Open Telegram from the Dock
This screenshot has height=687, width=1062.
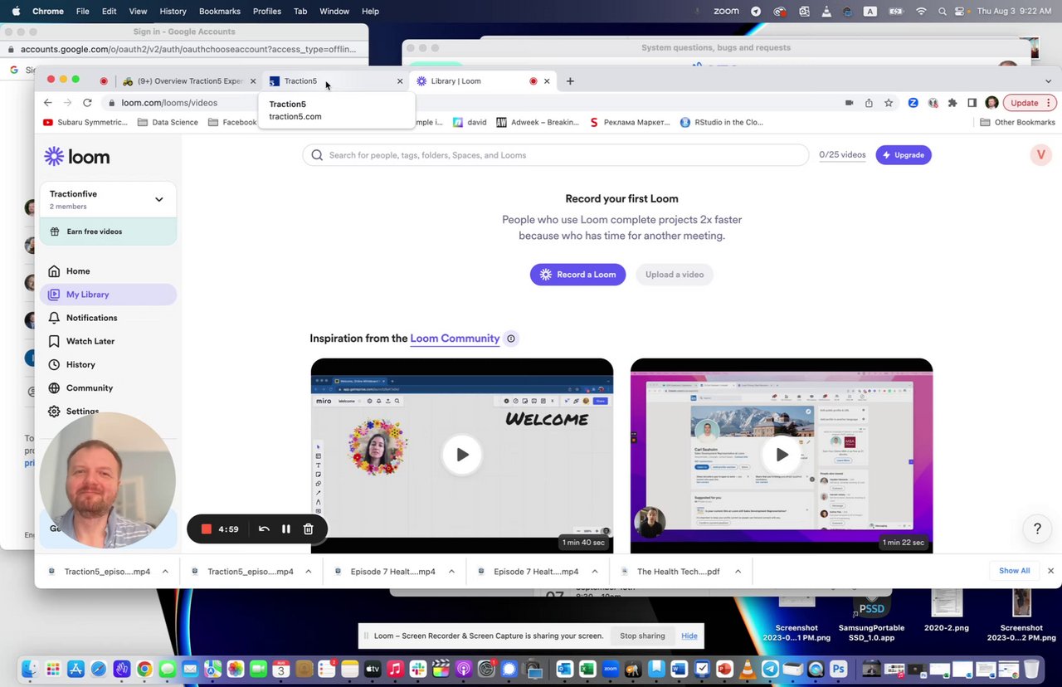click(770, 669)
